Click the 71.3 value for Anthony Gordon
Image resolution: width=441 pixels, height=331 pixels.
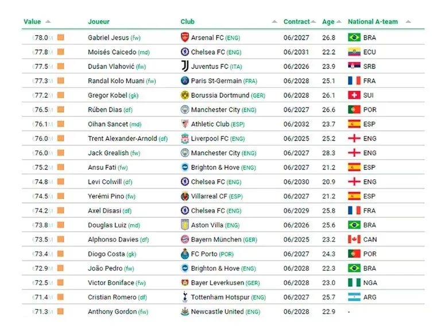pos(41,311)
